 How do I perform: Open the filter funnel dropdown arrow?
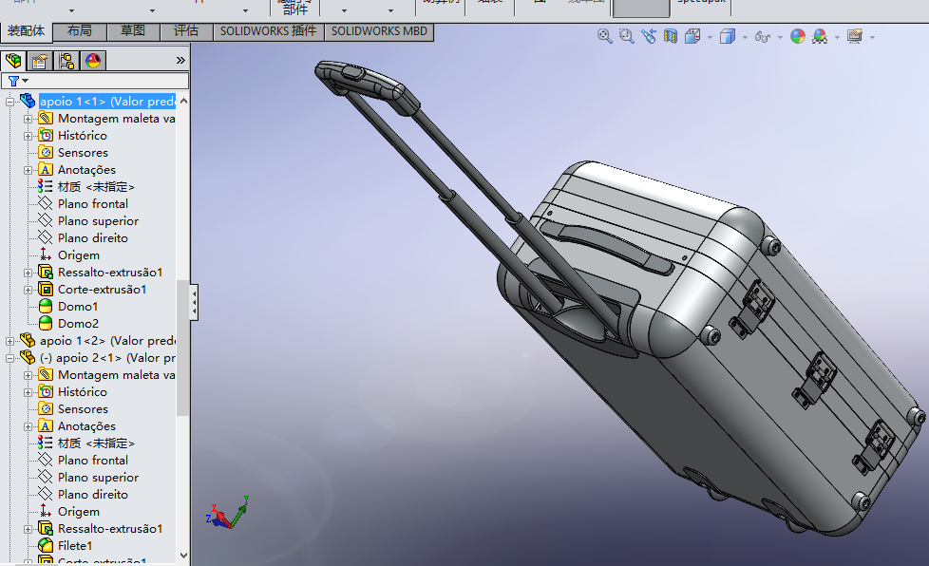point(25,81)
